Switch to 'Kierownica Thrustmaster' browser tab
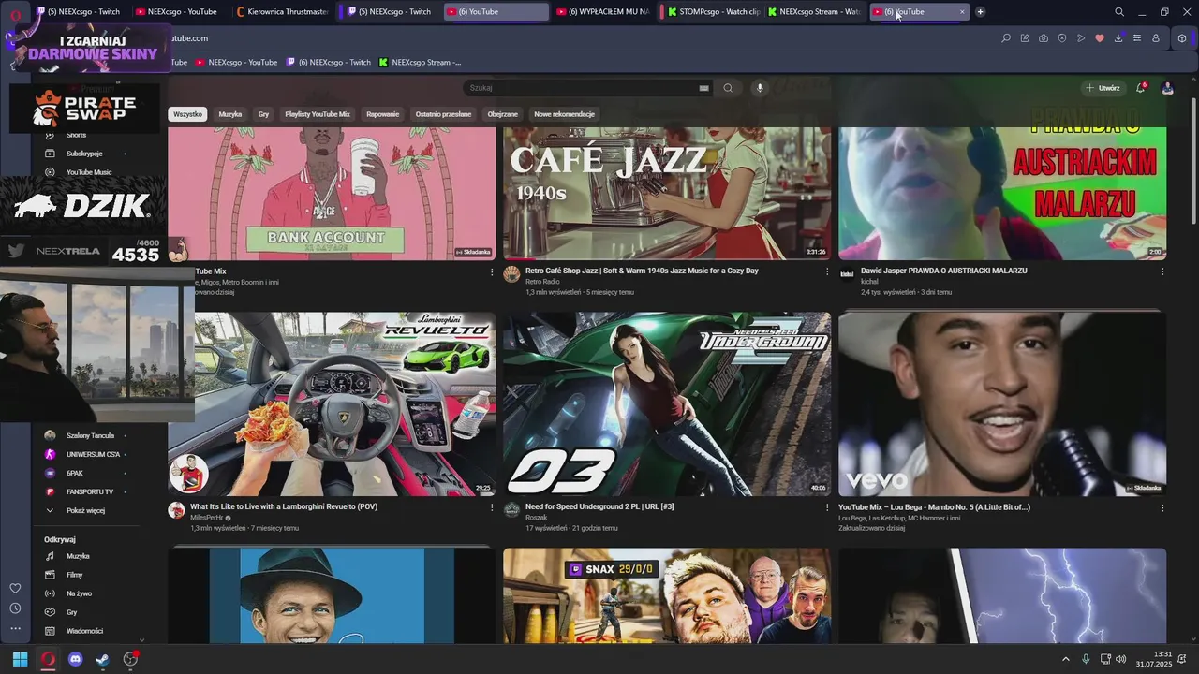1199x674 pixels. pyautogui.click(x=282, y=12)
